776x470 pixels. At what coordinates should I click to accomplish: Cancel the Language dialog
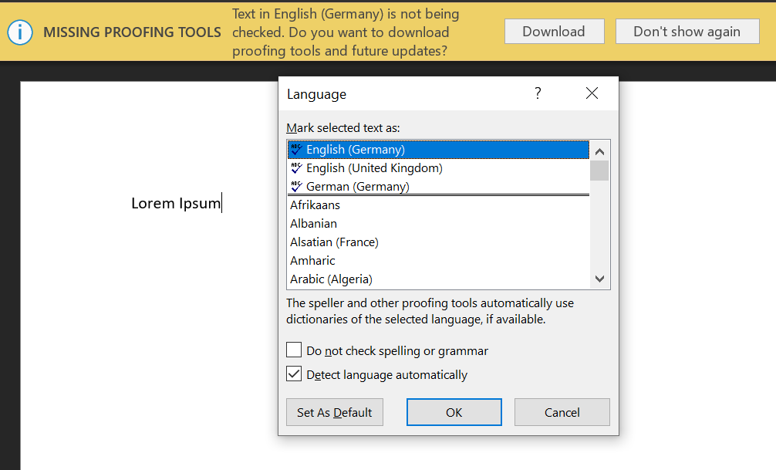click(x=562, y=412)
